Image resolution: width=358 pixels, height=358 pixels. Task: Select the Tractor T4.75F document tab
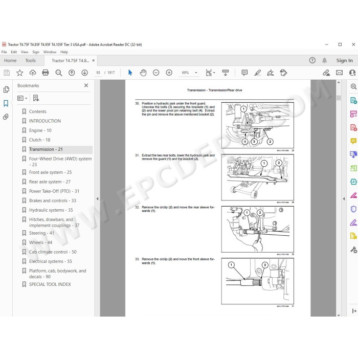pos(70,60)
